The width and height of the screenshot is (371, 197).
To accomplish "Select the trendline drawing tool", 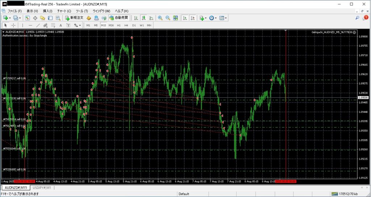I will click(38, 25).
